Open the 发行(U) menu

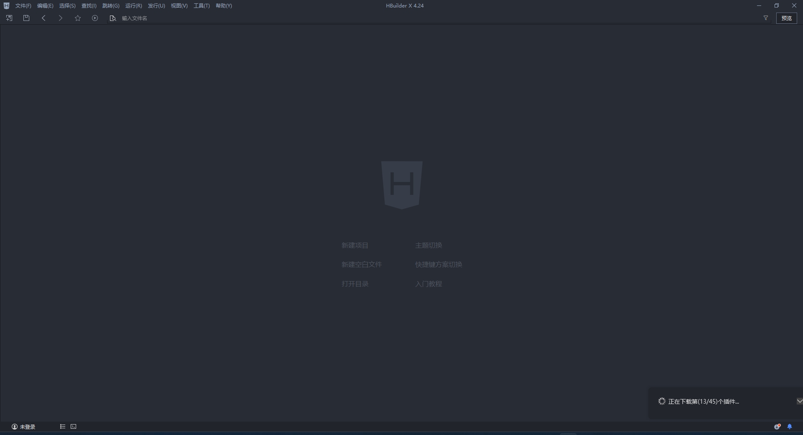(156, 6)
